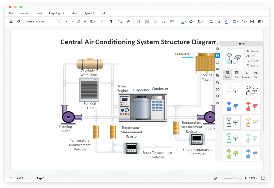Click the Flip mirror icon
Image resolution: width=274 pixels, height=188 pixels.
click(x=163, y=22)
